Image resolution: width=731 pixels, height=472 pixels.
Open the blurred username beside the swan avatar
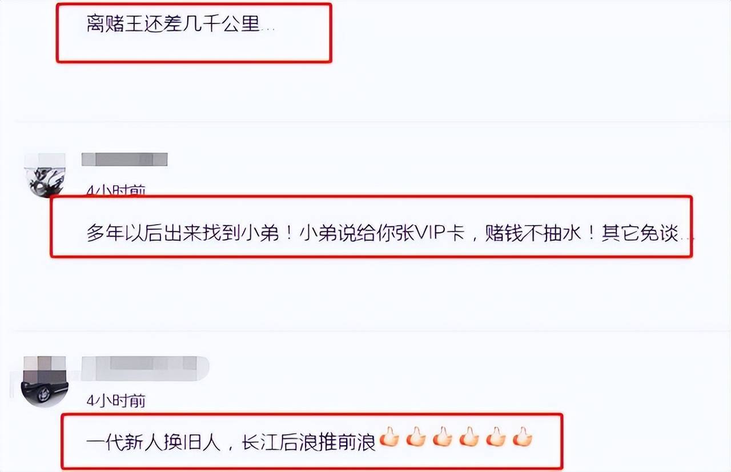click(x=124, y=159)
